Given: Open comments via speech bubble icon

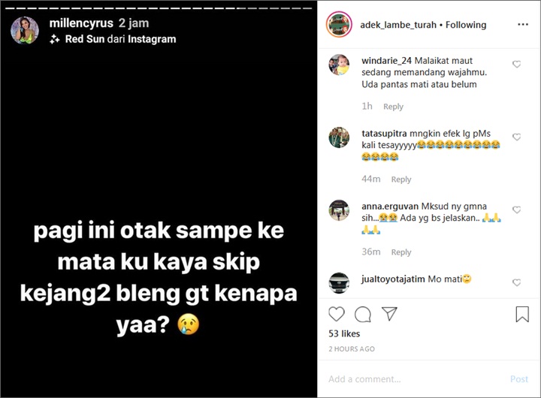Looking at the screenshot, I should (363, 314).
